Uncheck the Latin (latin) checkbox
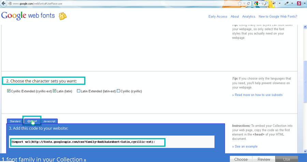307x162 pixels. [x=54, y=91]
